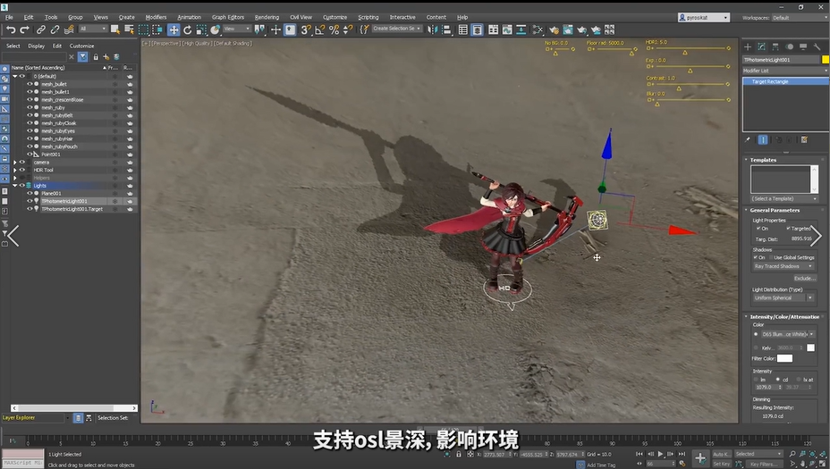
Task: Open the selection filter All dropdown
Action: click(93, 29)
